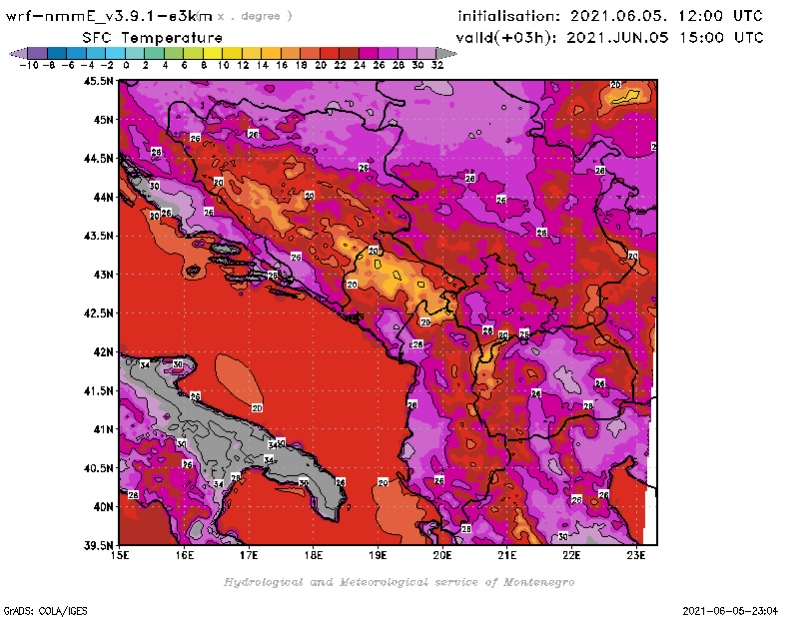Viewport: 799px width, 617px height.
Task: Click the 'GrADS: COLA/IGES' credit text
Action: 45,610
